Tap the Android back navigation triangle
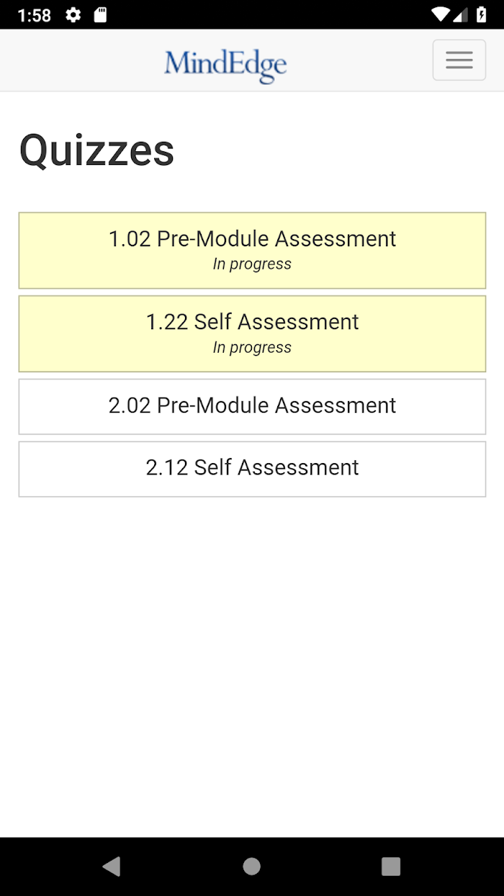The image size is (504, 896). click(x=111, y=866)
